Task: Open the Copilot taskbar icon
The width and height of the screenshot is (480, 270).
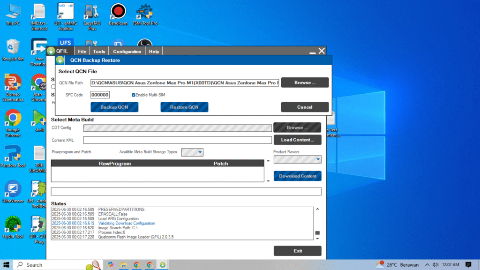Action: [111, 265]
